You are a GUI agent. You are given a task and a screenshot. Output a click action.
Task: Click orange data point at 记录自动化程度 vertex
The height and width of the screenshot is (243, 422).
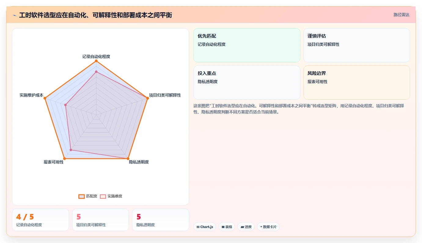pos(96,61)
